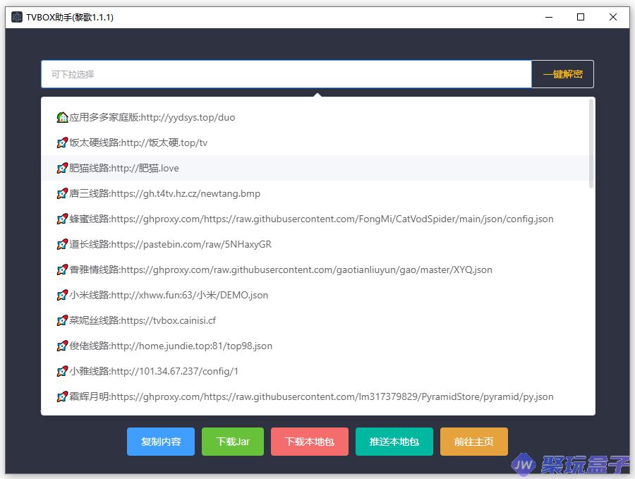Click the TVBOX助手 app icon in title bar
Screen dimensions: 635x479
tap(17, 17)
